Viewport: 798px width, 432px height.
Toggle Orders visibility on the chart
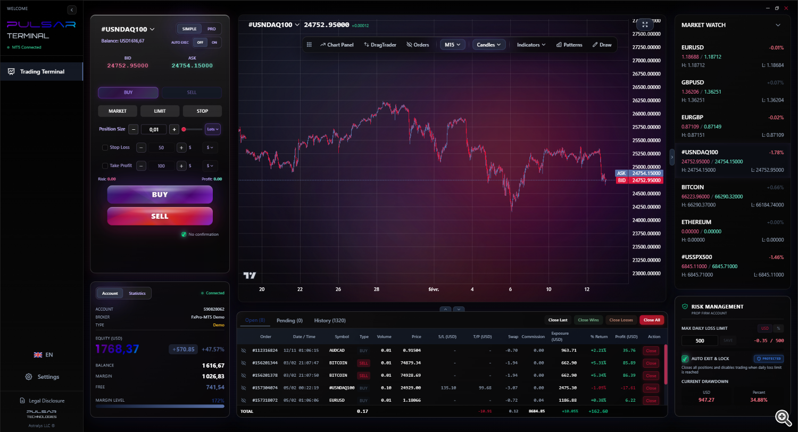pos(418,45)
